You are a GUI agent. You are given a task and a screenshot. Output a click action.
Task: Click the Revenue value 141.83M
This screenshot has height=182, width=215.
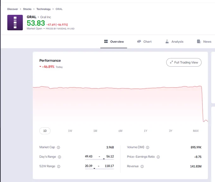(x=196, y=167)
